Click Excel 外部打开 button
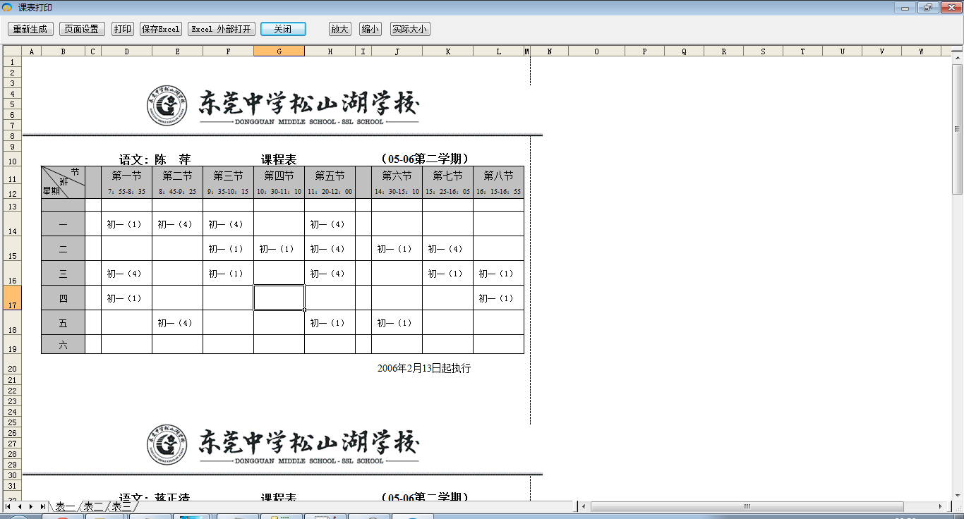This screenshot has height=519, width=964. 222,29
